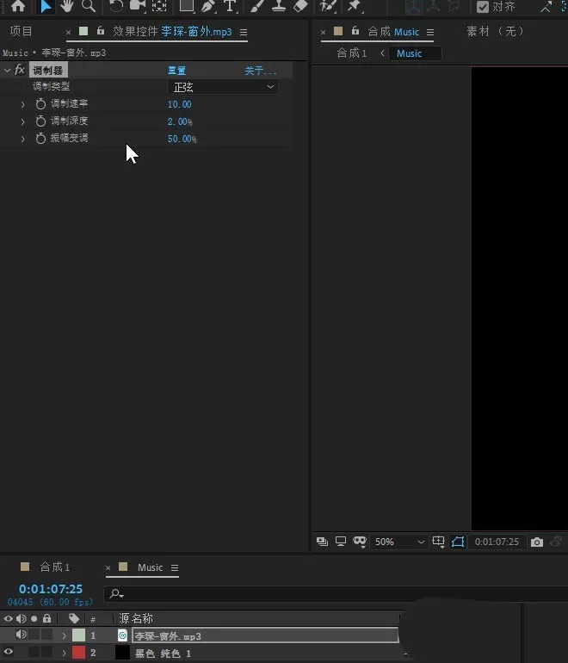Switch to the 素材 (无) tab
Viewport: 568px width, 663px height.
[495, 31]
